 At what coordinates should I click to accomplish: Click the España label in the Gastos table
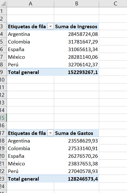16,156
